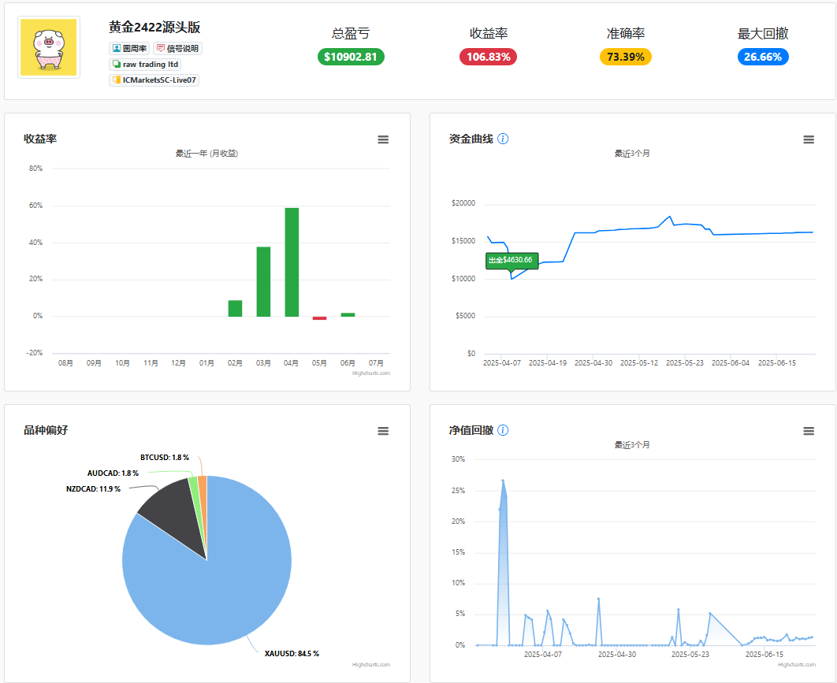
Task: Open the 净值回撤 chart hamburger menu
Action: point(809,431)
